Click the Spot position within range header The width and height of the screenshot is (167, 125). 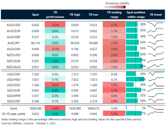tap(136, 15)
